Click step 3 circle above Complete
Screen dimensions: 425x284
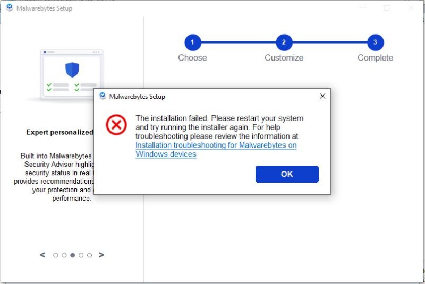(376, 42)
